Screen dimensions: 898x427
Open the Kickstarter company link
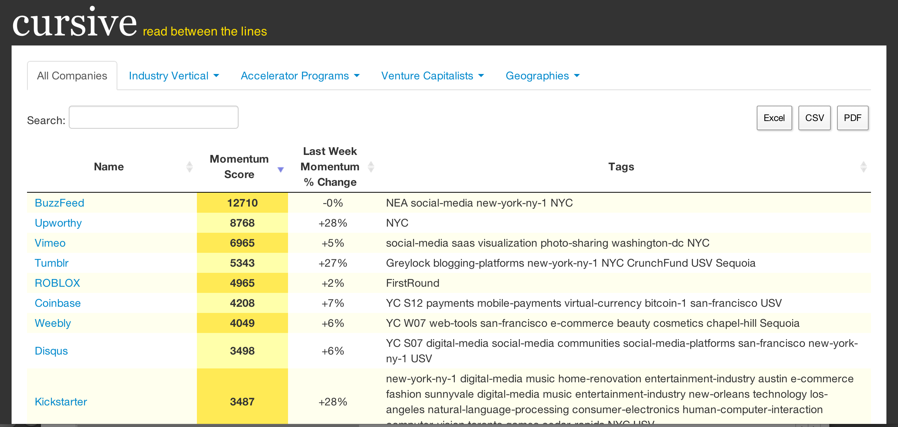click(x=61, y=402)
